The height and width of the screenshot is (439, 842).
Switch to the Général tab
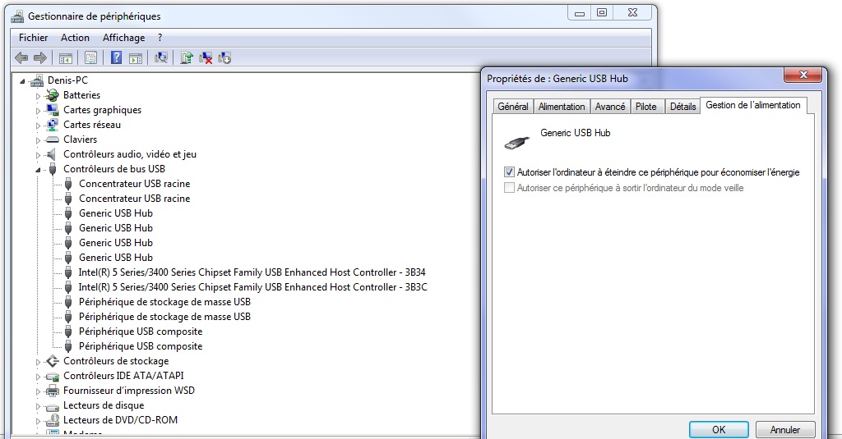(x=513, y=106)
